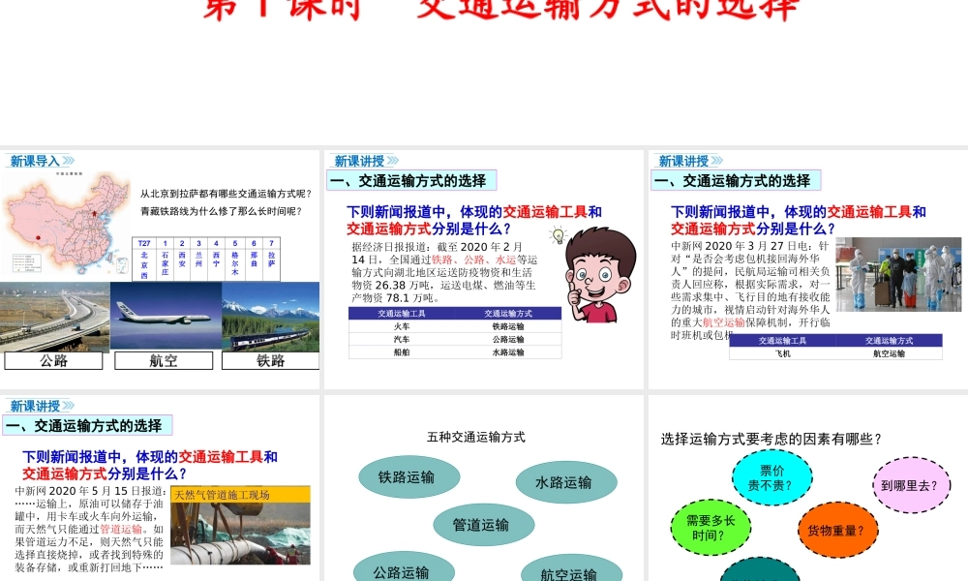Click the heading 选择运输方式要考虑的因素有哪些?
This screenshot has width=968, height=581.
pos(771,439)
